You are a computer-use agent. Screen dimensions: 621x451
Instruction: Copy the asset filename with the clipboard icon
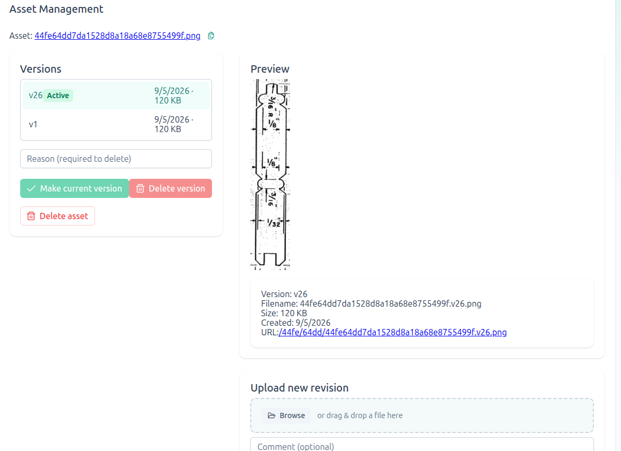211,36
